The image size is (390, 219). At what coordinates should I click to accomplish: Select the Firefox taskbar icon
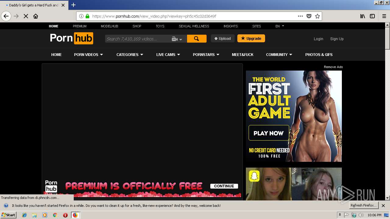click(x=75, y=215)
